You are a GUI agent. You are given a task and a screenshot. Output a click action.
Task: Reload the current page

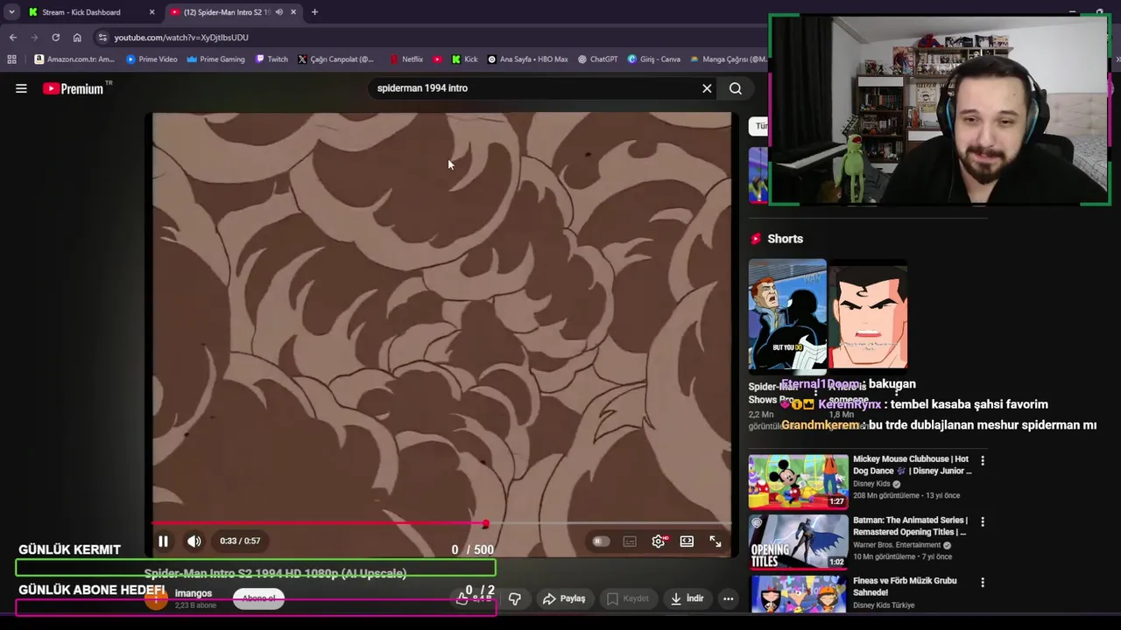55,38
